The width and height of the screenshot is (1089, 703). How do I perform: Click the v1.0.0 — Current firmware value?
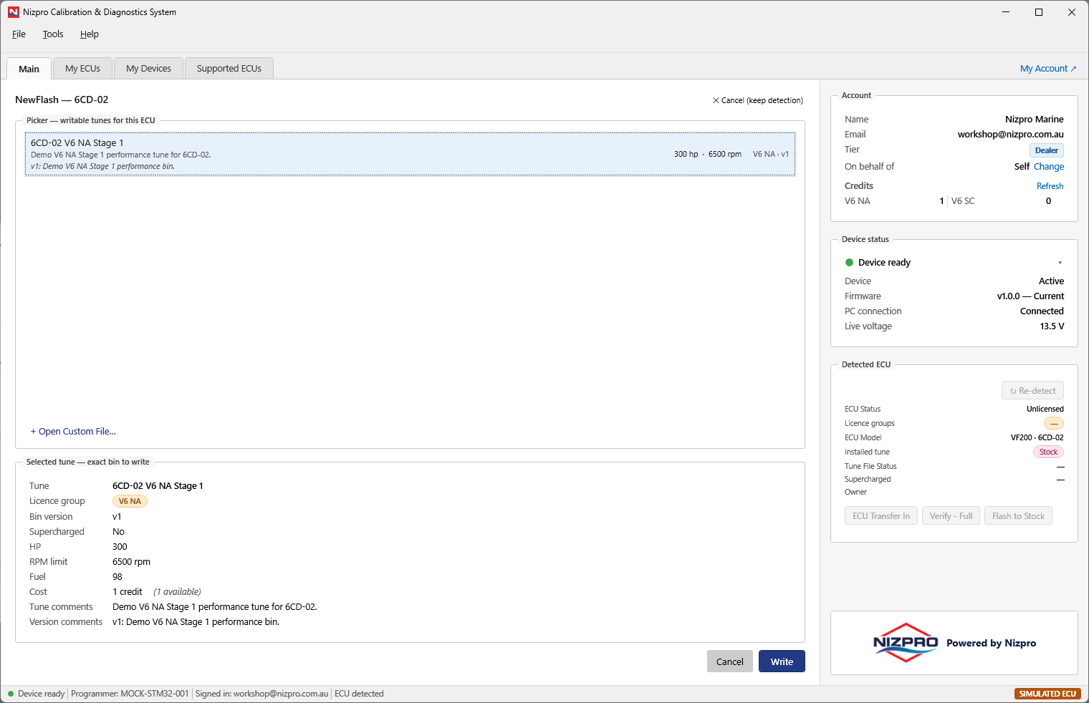1030,296
